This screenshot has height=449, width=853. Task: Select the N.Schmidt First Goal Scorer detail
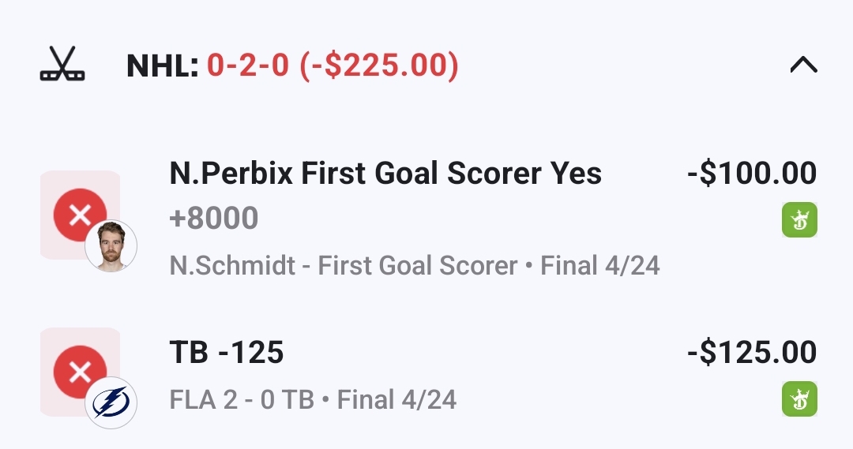click(344, 266)
